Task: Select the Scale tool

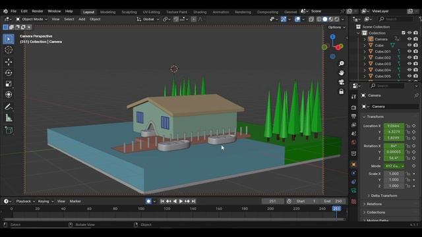Action: coord(9,84)
